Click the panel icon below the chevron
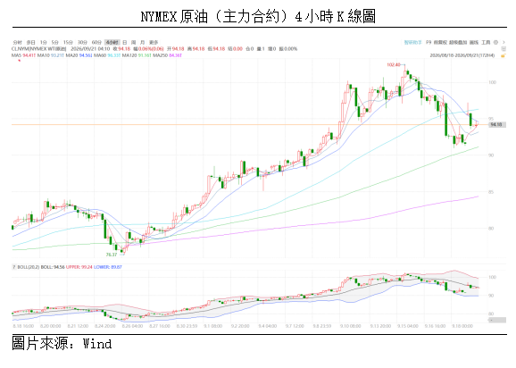This screenshot has width=516, height=368. tap(504, 49)
